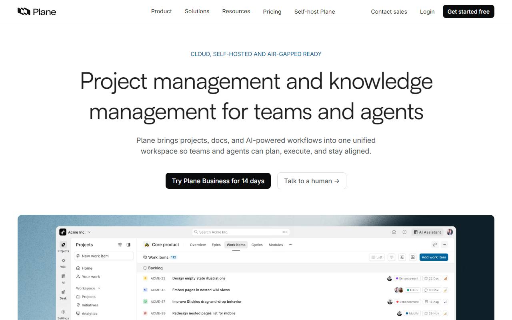The width and height of the screenshot is (512, 320).
Task: Open work item Design empty state illustrations
Action: [199, 278]
